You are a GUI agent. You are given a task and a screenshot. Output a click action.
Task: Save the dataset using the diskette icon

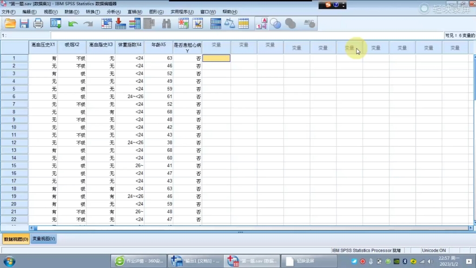point(24,23)
